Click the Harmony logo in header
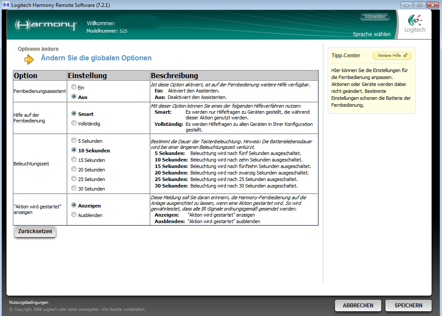Viewport: 442px width, 316px height. click(46, 25)
